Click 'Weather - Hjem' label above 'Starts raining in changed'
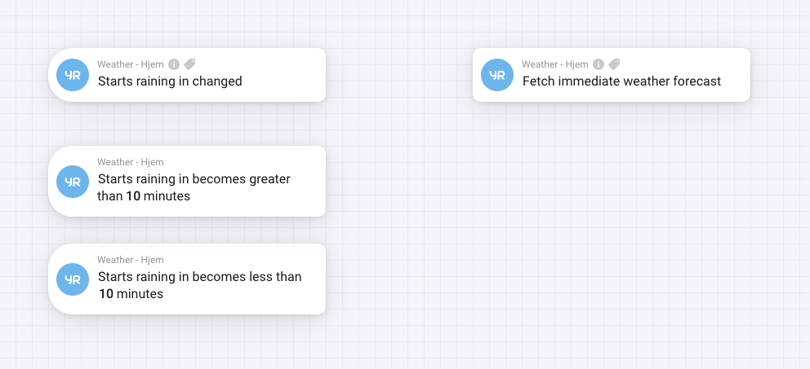Image resolution: width=810 pixels, height=369 pixels. pos(131,64)
